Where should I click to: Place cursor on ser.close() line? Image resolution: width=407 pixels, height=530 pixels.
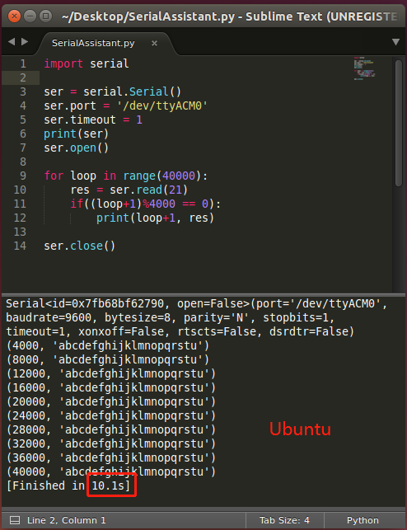tap(79, 246)
